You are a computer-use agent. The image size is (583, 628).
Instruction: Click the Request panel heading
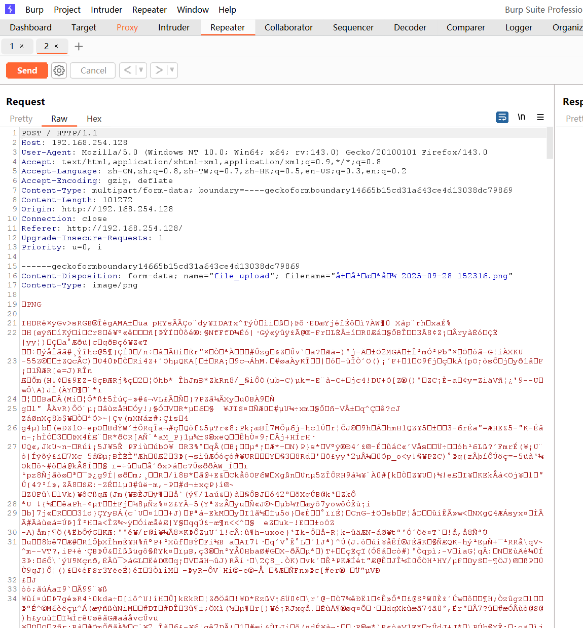click(x=25, y=101)
